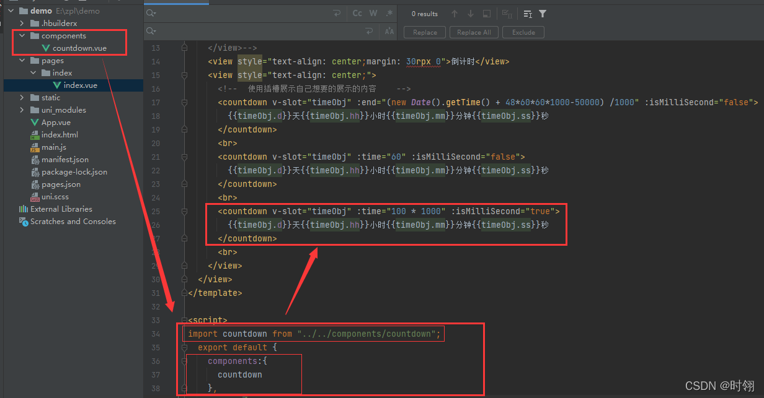Screen dimensions: 764x398
Task: Click the Select All Occurrences icon
Action: point(507,14)
